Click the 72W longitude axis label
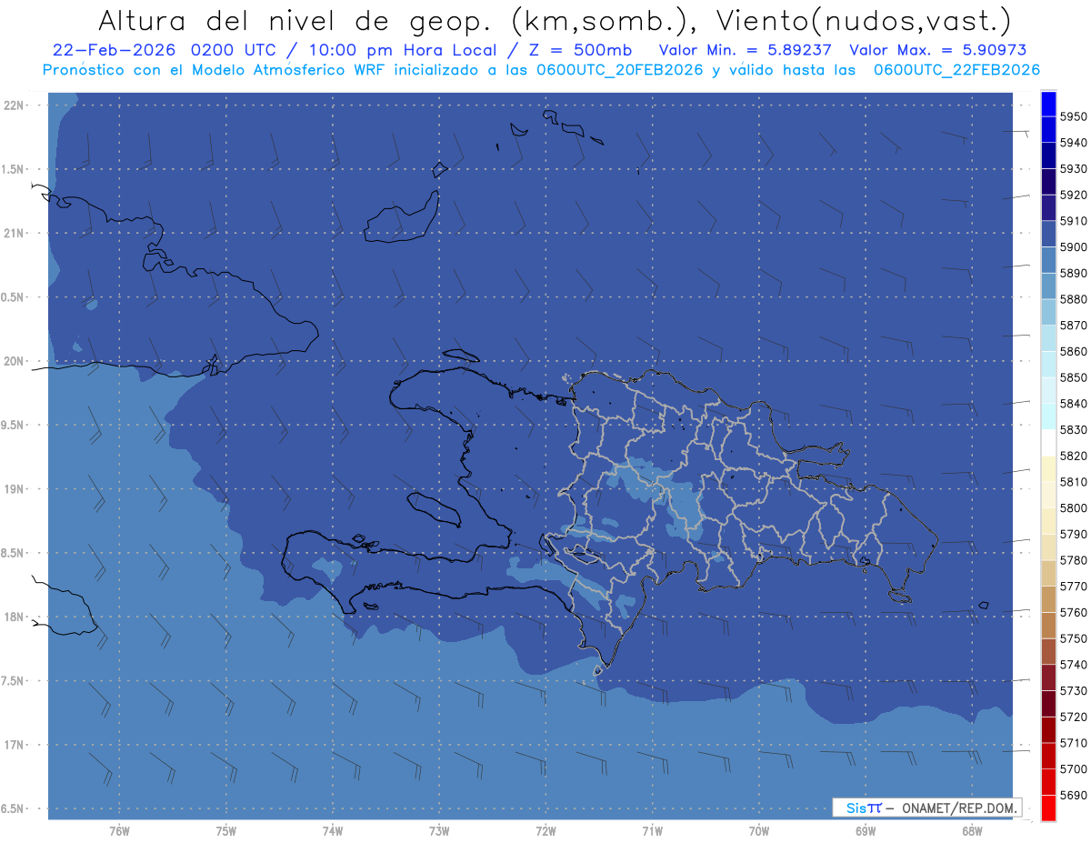Image resolution: width=1091 pixels, height=843 pixels. 545,831
